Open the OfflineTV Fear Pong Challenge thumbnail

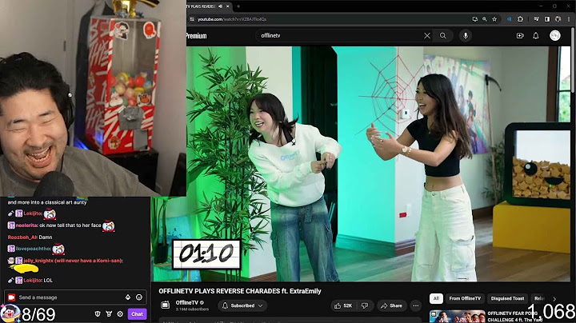click(457, 317)
